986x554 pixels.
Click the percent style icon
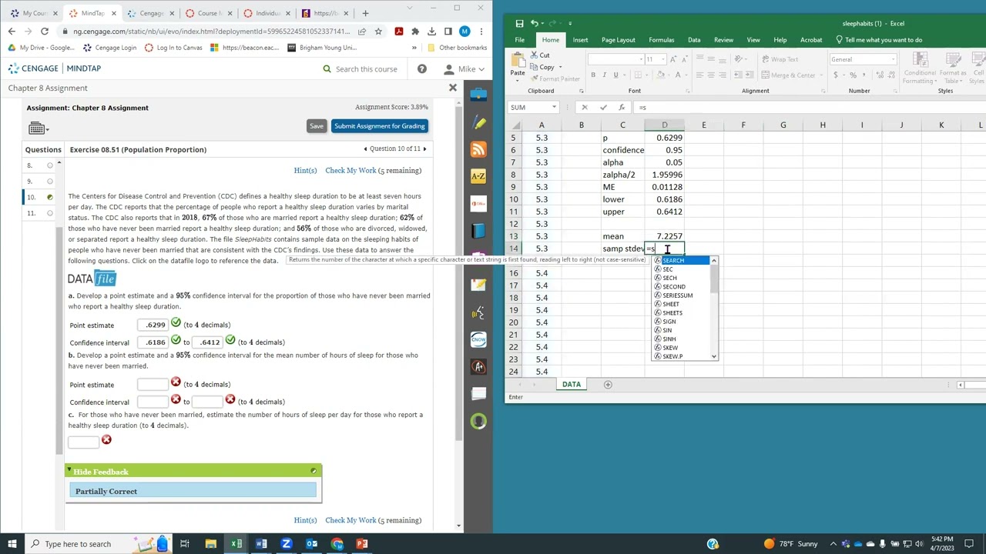tap(853, 75)
